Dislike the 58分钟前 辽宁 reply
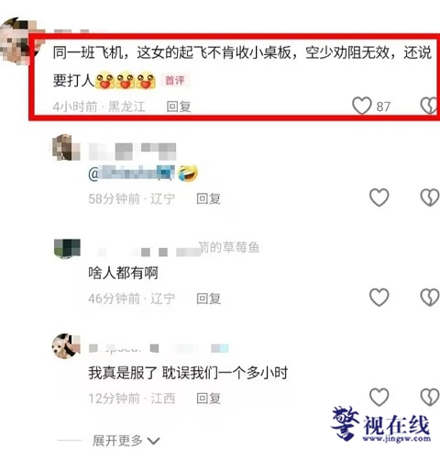The image size is (440, 461). 430,197
